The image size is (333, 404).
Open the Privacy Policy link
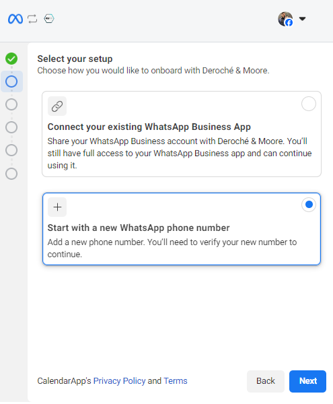pyautogui.click(x=119, y=381)
